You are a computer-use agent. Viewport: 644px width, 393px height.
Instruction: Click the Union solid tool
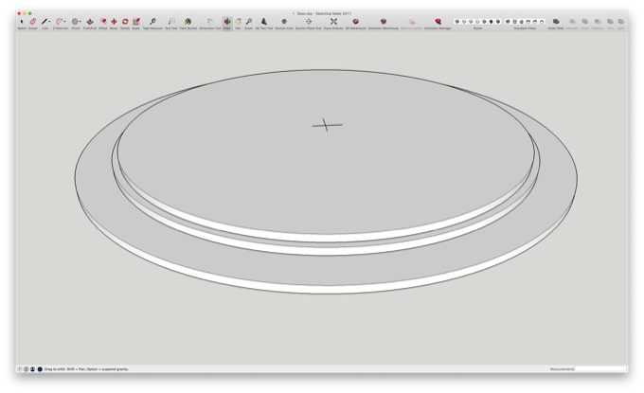pyautogui.click(x=585, y=22)
